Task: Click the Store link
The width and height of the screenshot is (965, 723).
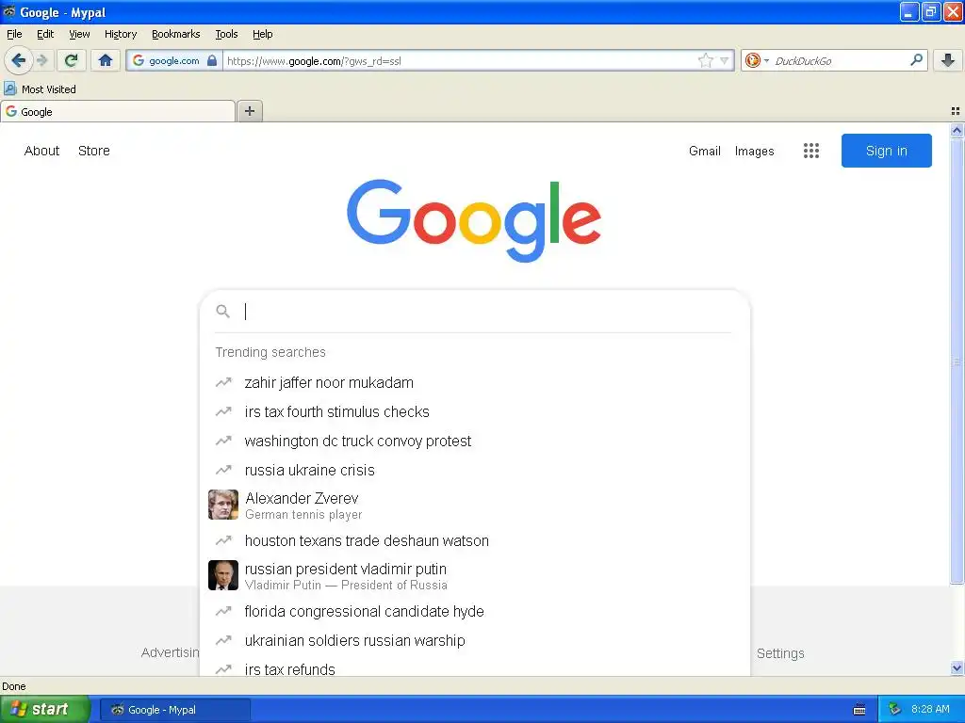Action: (94, 151)
